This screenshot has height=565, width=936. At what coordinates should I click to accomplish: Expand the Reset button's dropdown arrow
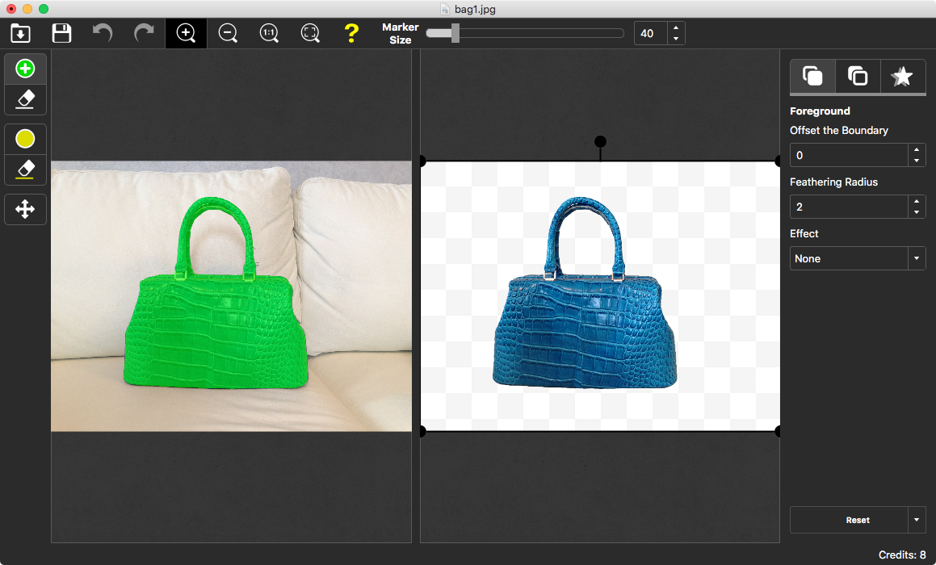917,520
